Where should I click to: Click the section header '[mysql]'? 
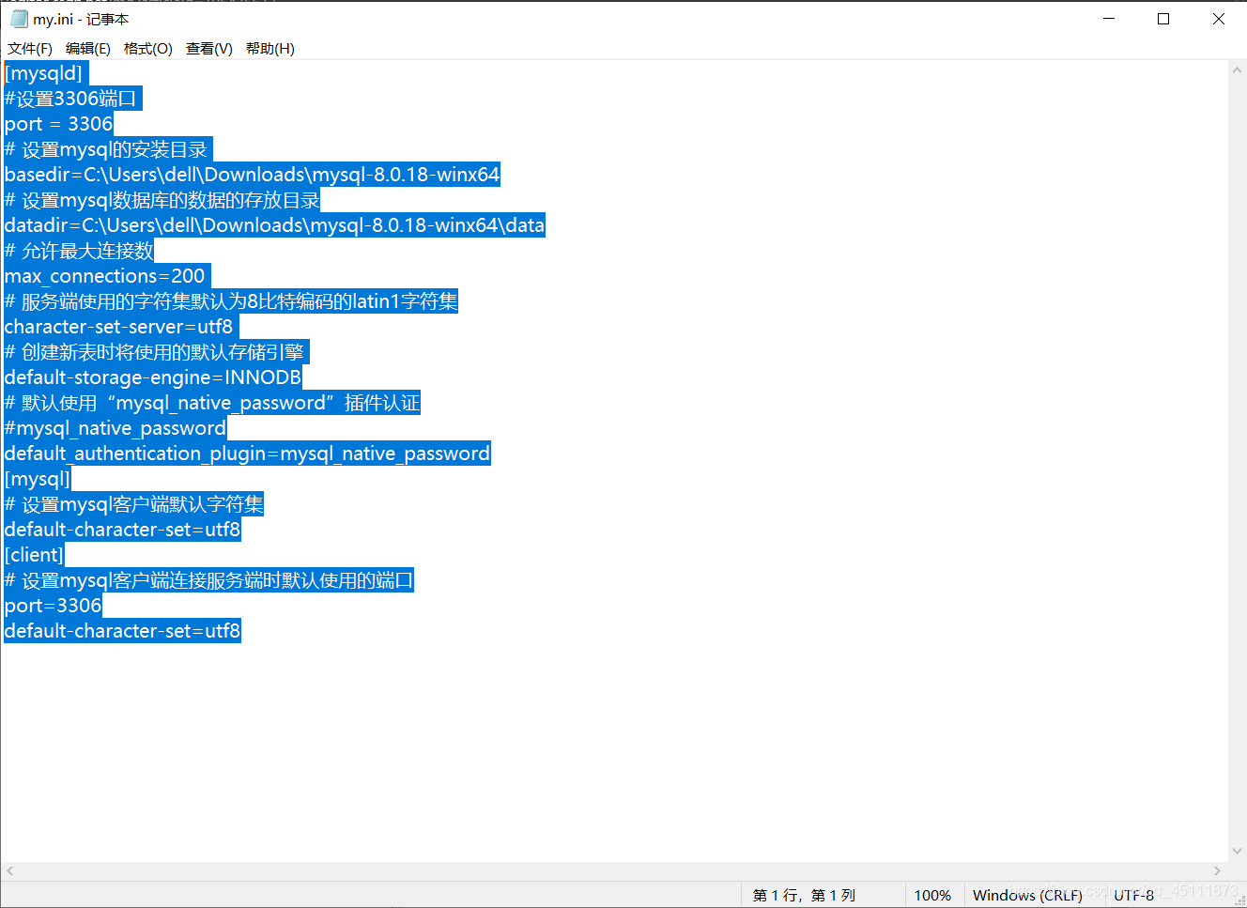pyautogui.click(x=37, y=479)
